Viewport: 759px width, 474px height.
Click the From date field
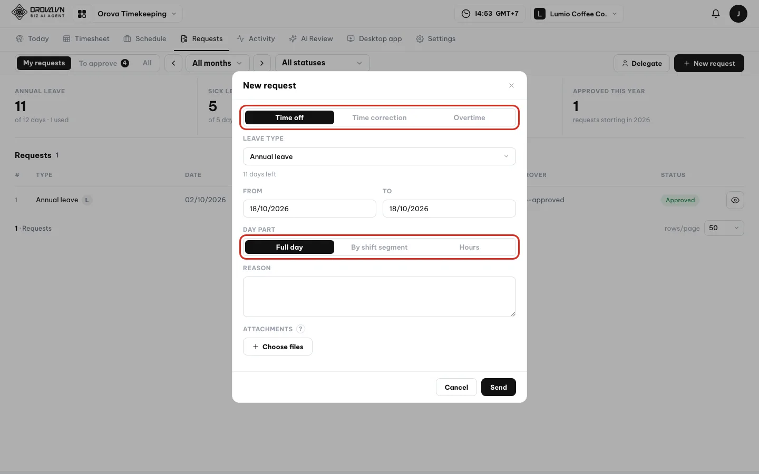pos(309,209)
